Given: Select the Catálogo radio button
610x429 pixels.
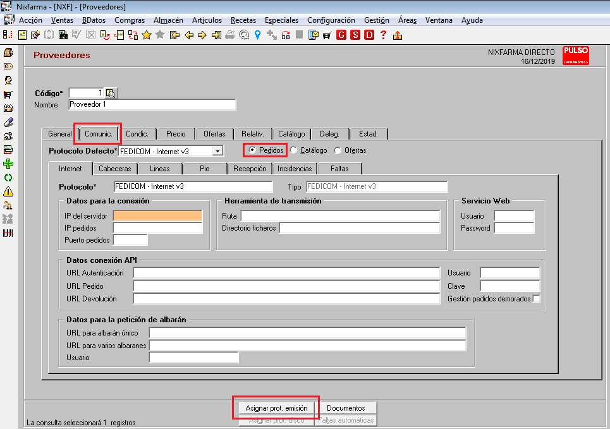Looking at the screenshot, I should click(294, 150).
